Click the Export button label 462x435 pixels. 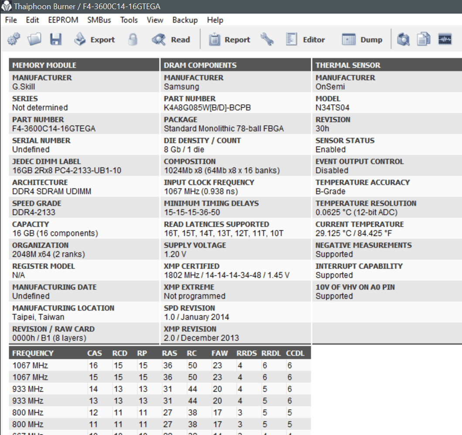[102, 40]
